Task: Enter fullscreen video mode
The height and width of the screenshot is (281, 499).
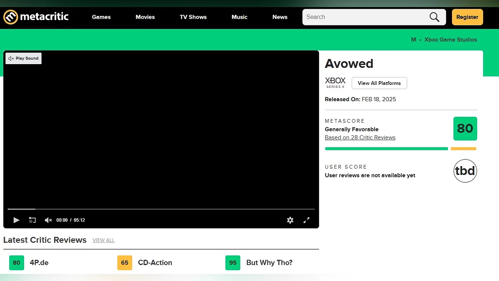Action: click(306, 220)
